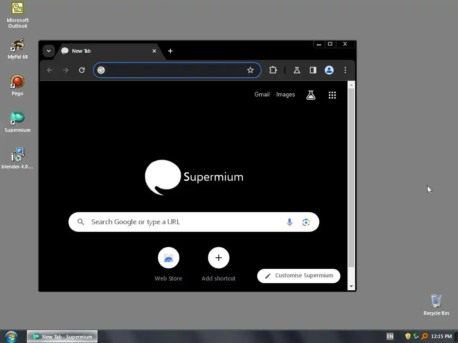Image resolution: width=458 pixels, height=343 pixels.
Task: Expand the tab search dropdown
Action: point(49,51)
